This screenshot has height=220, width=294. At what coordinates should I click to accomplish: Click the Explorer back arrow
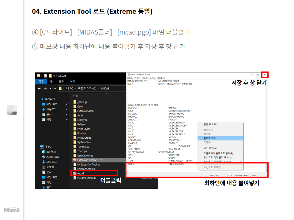[39, 89]
